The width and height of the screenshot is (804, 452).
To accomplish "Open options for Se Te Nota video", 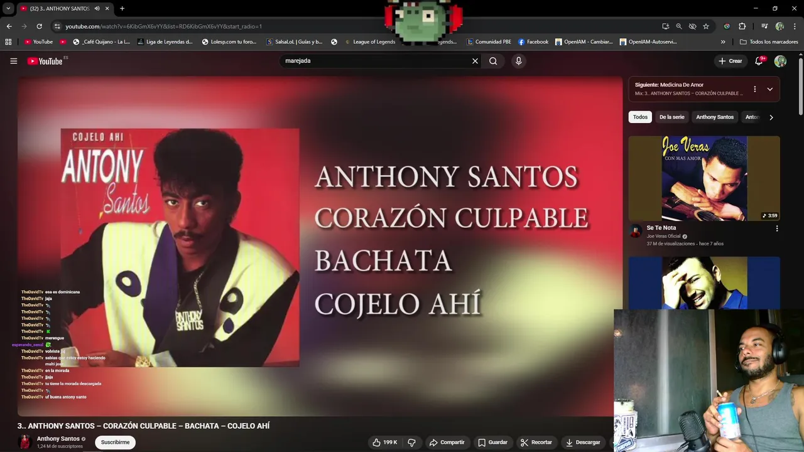I will tap(776, 229).
